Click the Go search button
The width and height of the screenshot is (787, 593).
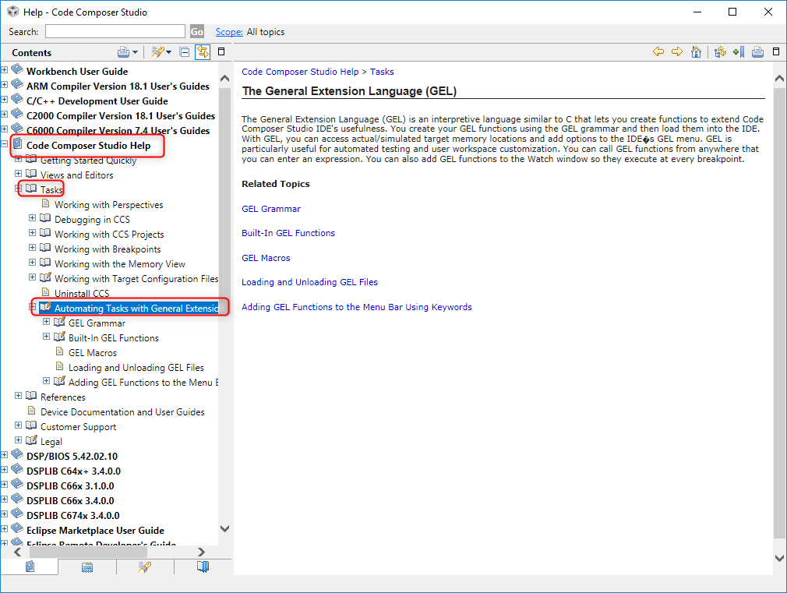(x=196, y=32)
